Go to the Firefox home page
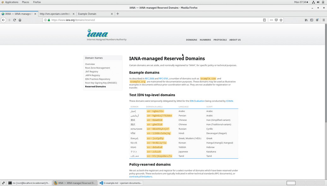 [x=20, y=20]
